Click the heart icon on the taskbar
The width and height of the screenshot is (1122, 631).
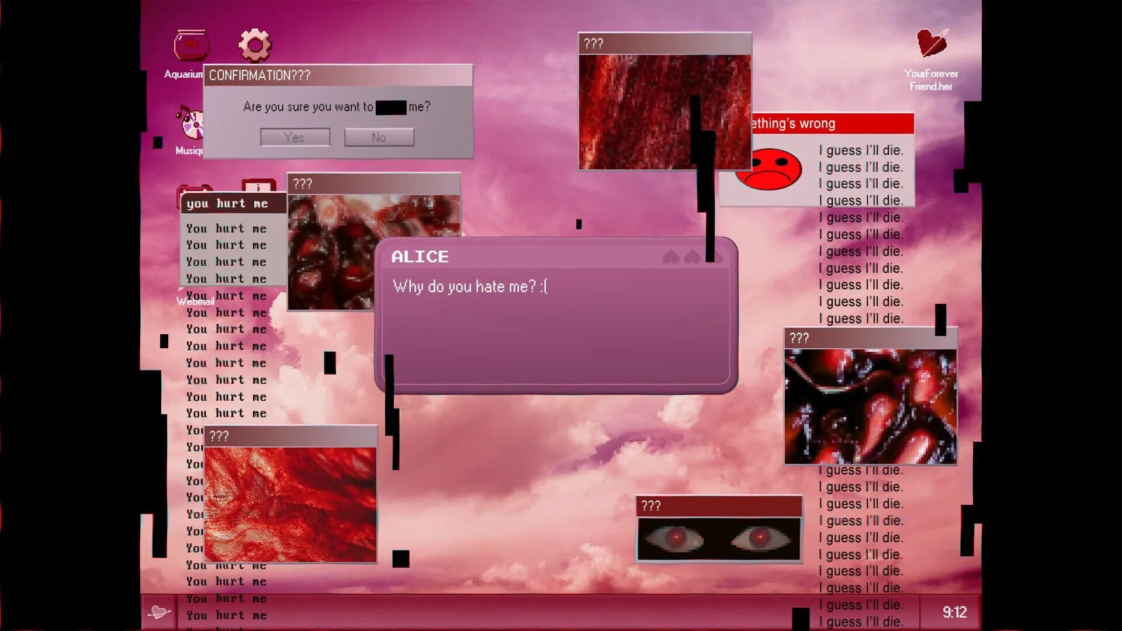[159, 612]
